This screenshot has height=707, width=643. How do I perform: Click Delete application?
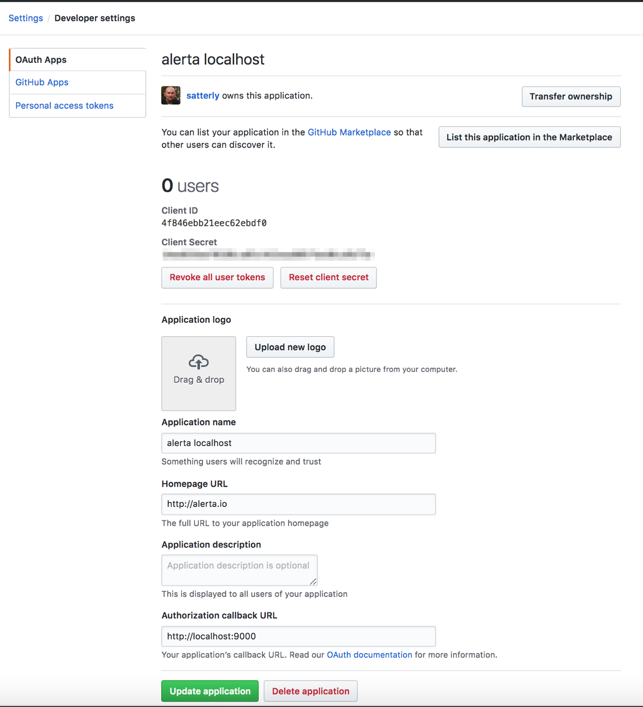click(310, 691)
